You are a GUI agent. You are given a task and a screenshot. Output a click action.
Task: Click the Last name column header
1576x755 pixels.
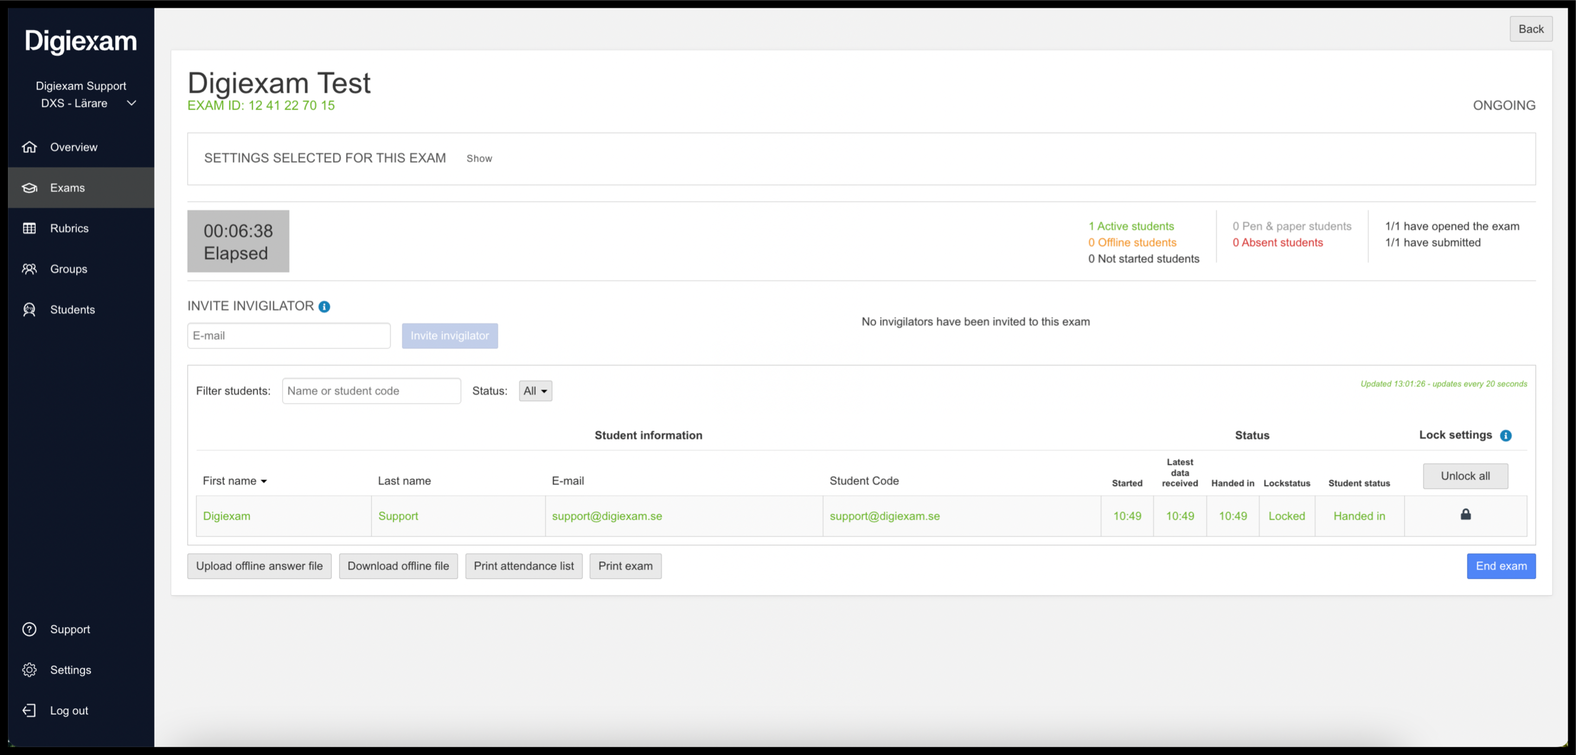[405, 481]
